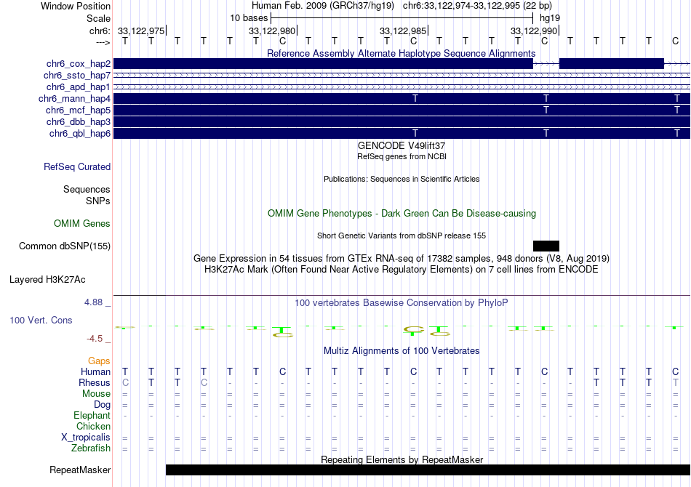Click the Rhesus species row label
Screen dimensions: 691x487
[95, 382]
